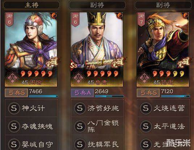Open 鲁肃's general portrait card
The image size is (194, 150).
pos(97,49)
